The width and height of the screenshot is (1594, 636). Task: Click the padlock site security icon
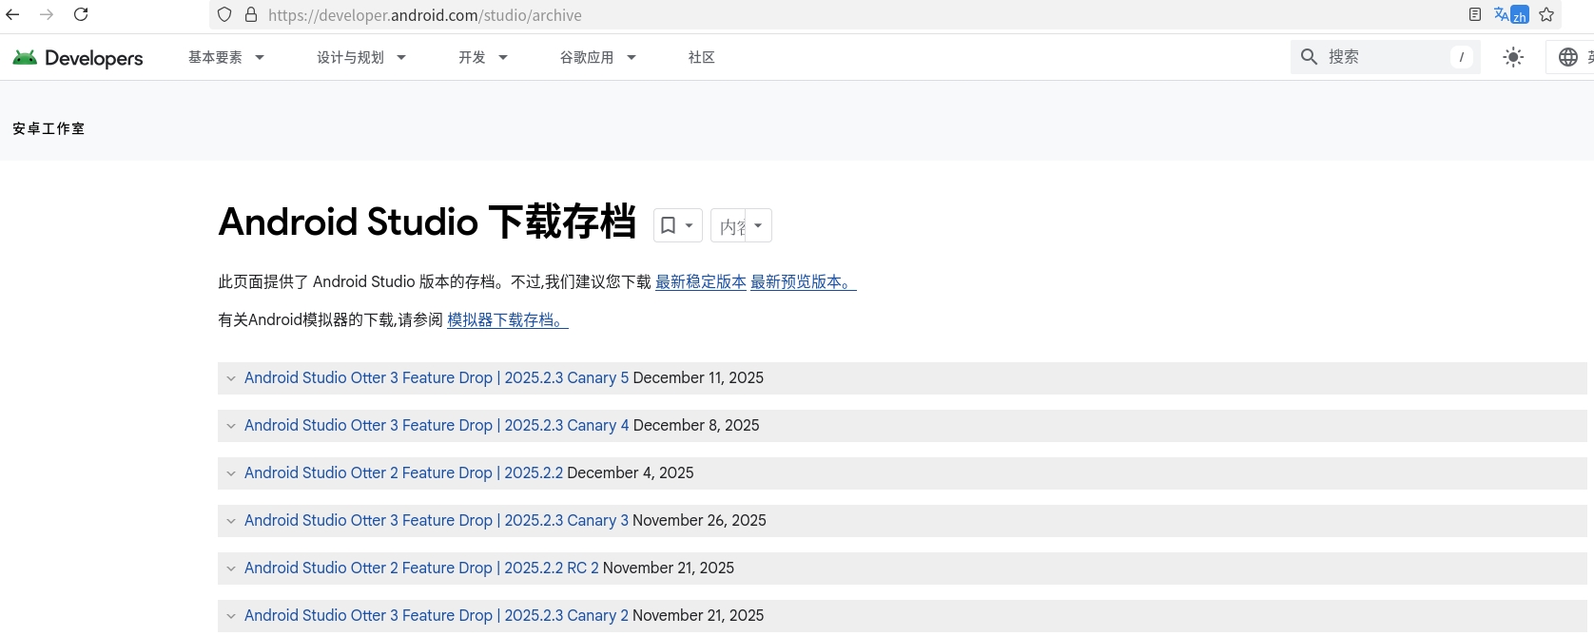coord(251,14)
